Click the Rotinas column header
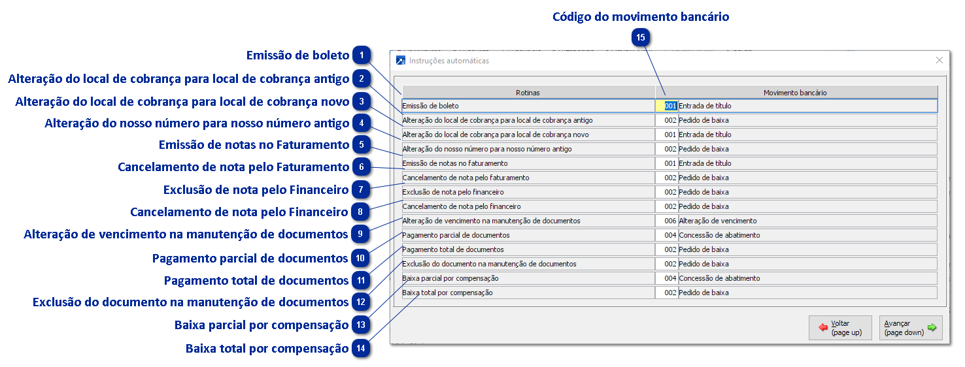The height and width of the screenshot is (367, 965). pos(528,93)
